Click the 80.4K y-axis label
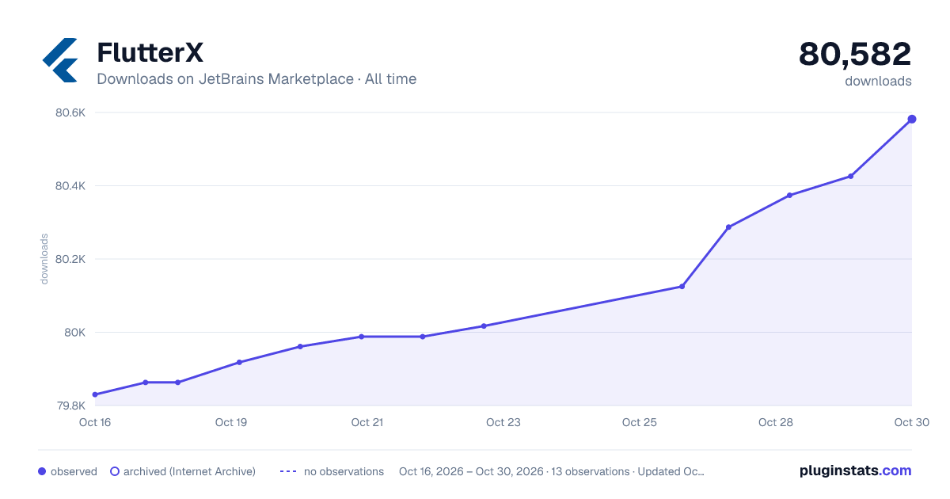 [70, 186]
